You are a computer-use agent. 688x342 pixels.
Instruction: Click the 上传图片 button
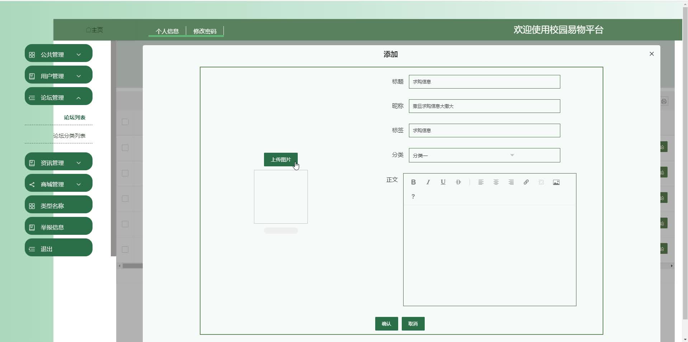coord(281,160)
